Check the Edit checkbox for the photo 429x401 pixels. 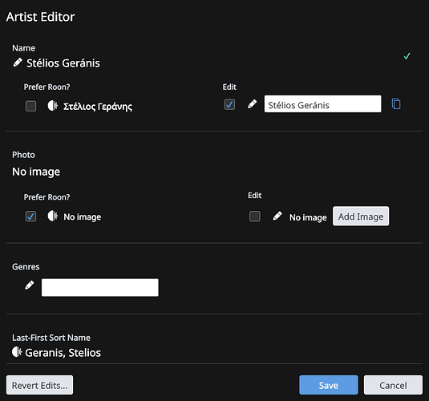[x=255, y=217]
